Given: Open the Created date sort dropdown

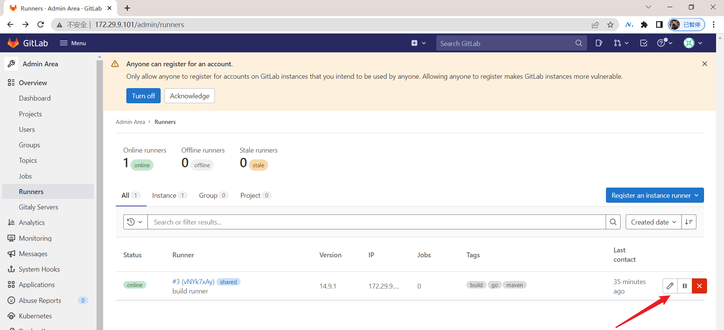Looking at the screenshot, I should pos(653,222).
